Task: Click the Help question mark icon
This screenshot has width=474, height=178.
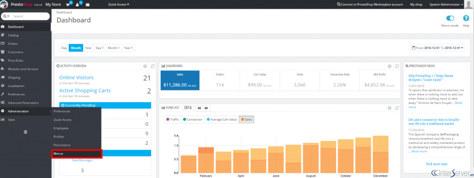Action: click(x=466, y=18)
